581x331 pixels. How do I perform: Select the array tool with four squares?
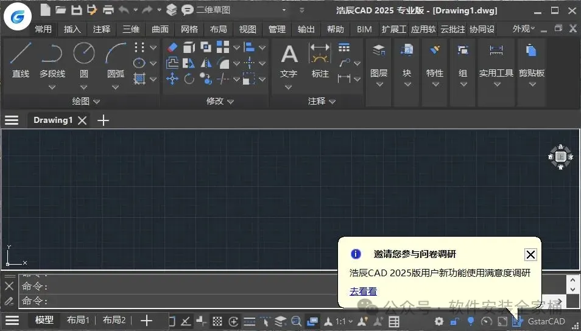(x=223, y=47)
